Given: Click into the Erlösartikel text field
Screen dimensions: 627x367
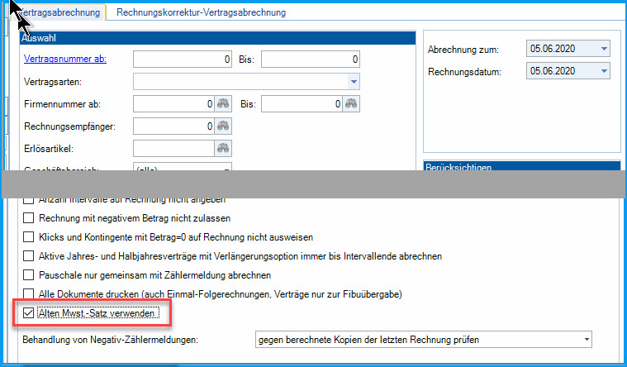Looking at the screenshot, I should [x=173, y=148].
